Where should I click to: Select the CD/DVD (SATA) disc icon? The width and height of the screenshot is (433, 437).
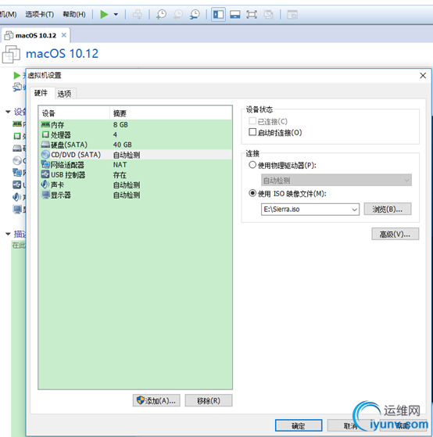pyautogui.click(x=45, y=155)
